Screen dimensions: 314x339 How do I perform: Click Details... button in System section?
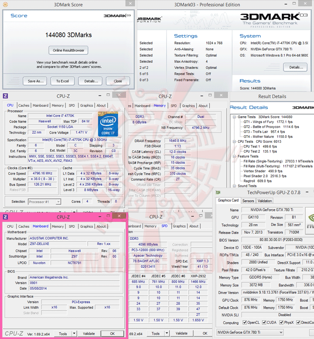pyautogui.click(x=296, y=67)
